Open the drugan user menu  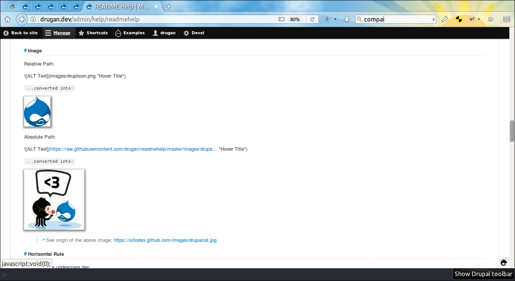(x=164, y=33)
